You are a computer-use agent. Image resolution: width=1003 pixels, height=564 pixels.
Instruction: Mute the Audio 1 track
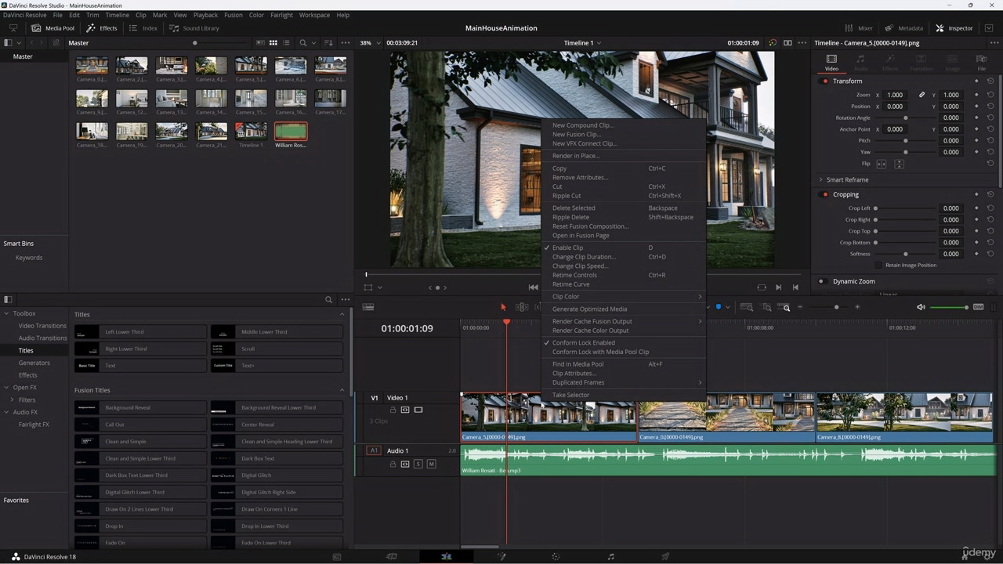tap(431, 464)
